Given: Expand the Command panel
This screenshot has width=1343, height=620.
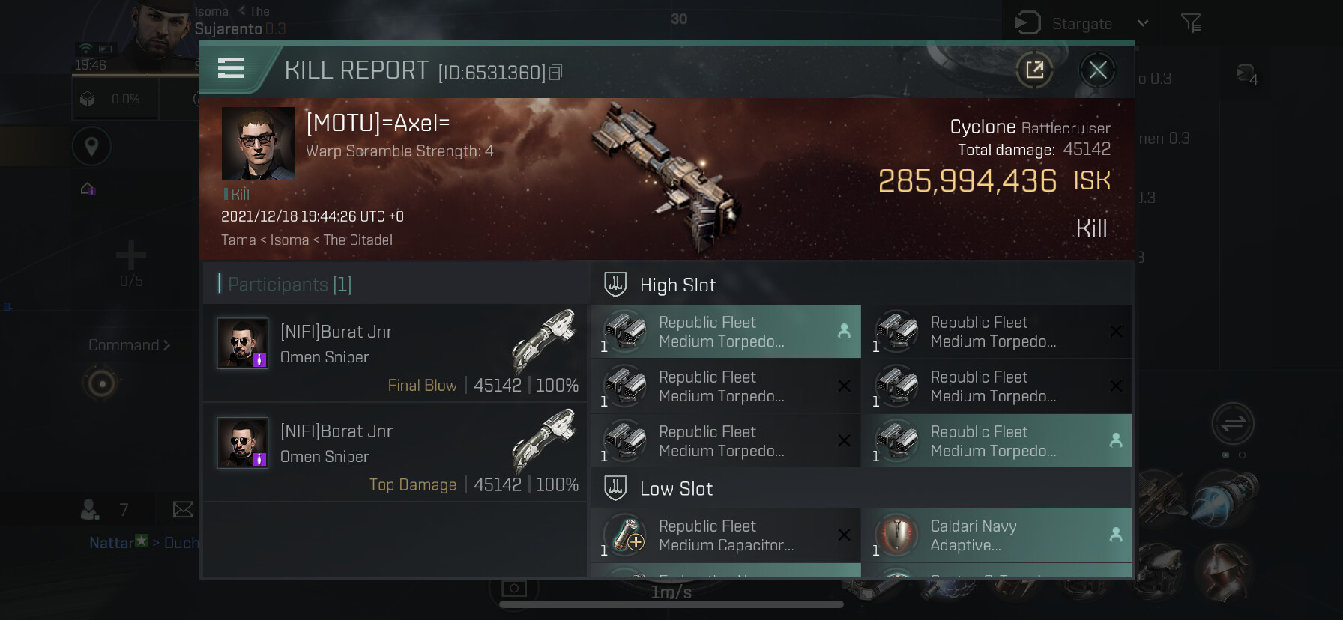Looking at the screenshot, I should click(x=129, y=345).
